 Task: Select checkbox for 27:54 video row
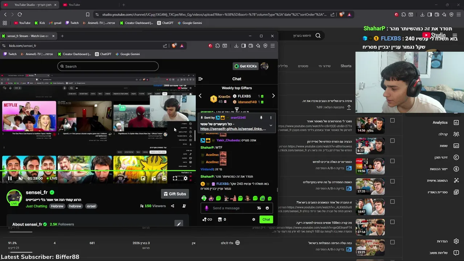point(392,222)
